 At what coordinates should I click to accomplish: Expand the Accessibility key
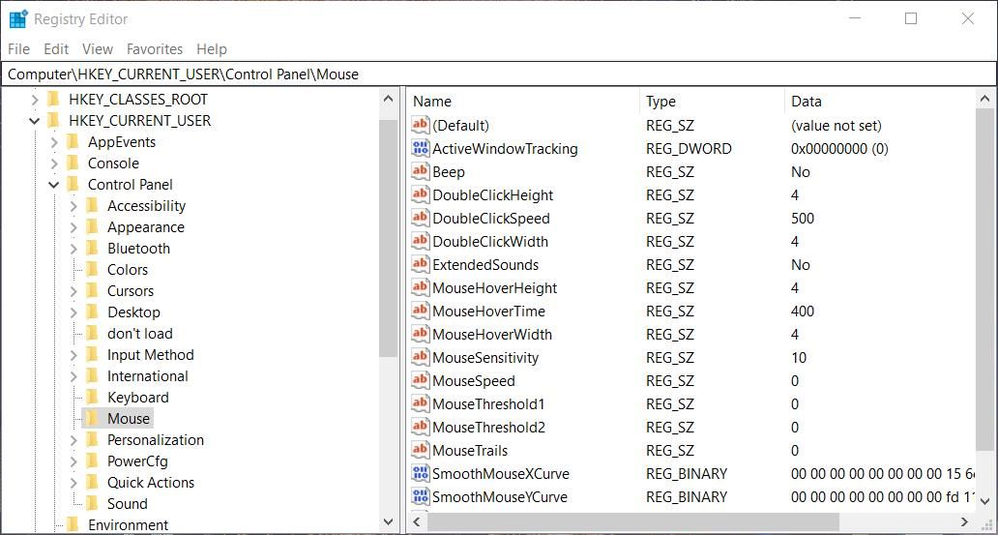(x=73, y=206)
